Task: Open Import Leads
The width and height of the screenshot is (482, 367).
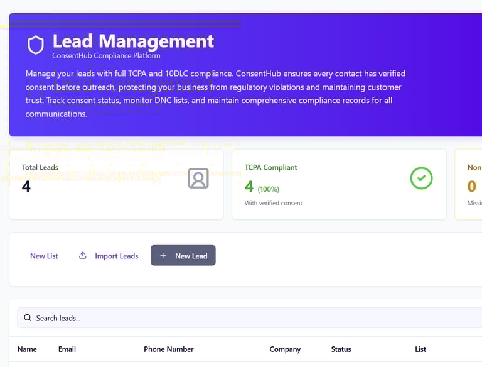Action: coord(109,256)
